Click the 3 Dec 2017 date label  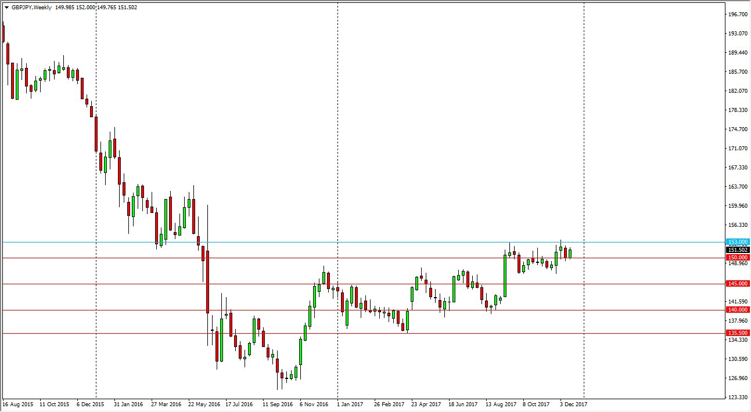(573, 404)
